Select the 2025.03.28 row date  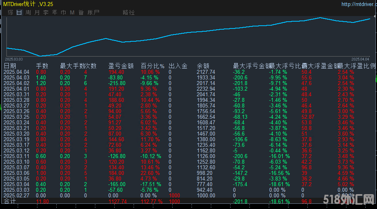(16, 100)
